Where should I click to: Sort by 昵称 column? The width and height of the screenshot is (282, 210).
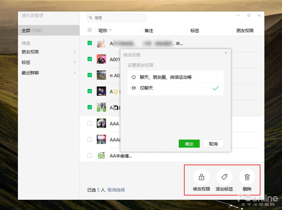point(105,31)
